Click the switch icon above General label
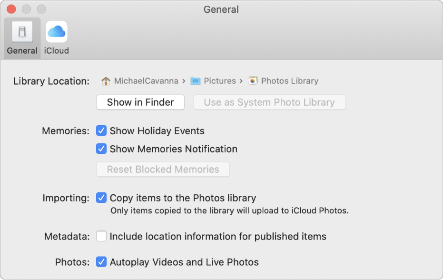 (22, 31)
